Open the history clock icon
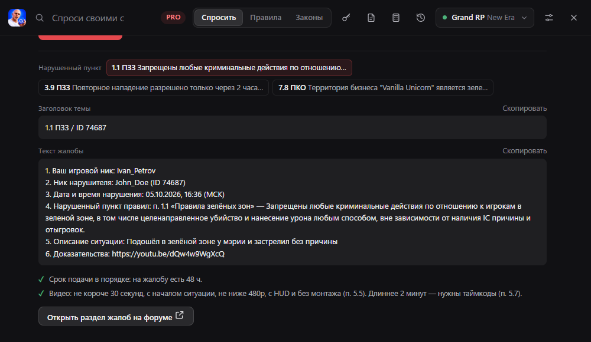Screen dimensions: 591x342 pos(421,18)
